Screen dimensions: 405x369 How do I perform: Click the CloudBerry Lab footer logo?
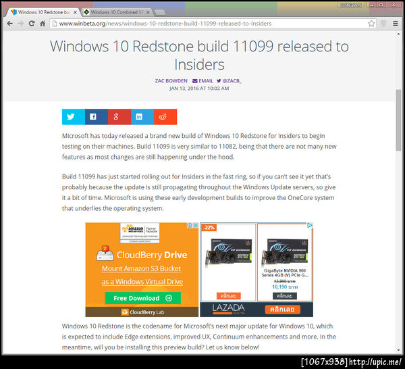tap(142, 312)
